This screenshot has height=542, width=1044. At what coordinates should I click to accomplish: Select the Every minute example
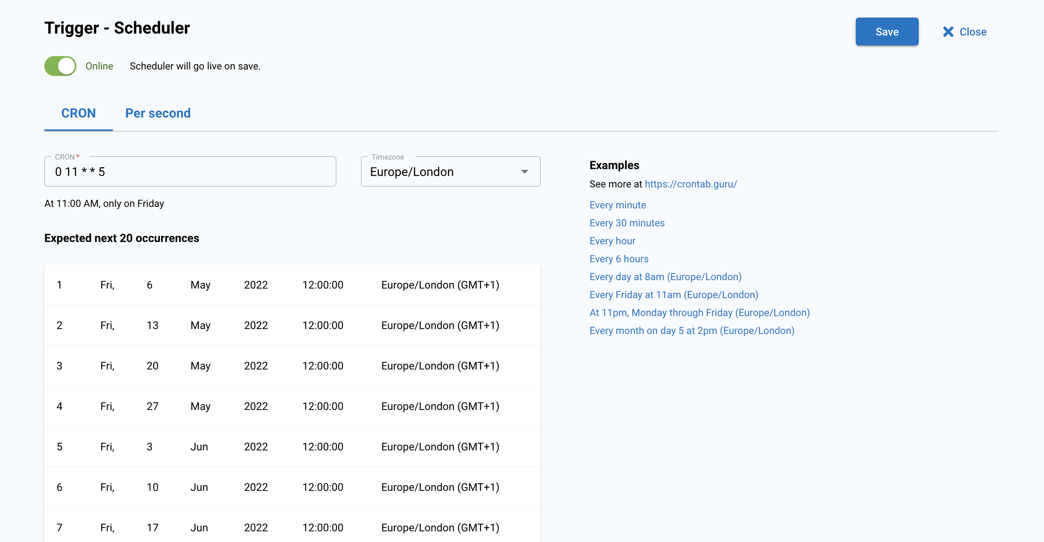[x=617, y=205]
